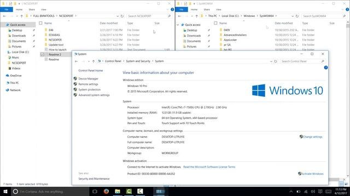350x196 pixels.
Task: Open This PC in NCSEXPERT sidebar
Action: click(14, 83)
